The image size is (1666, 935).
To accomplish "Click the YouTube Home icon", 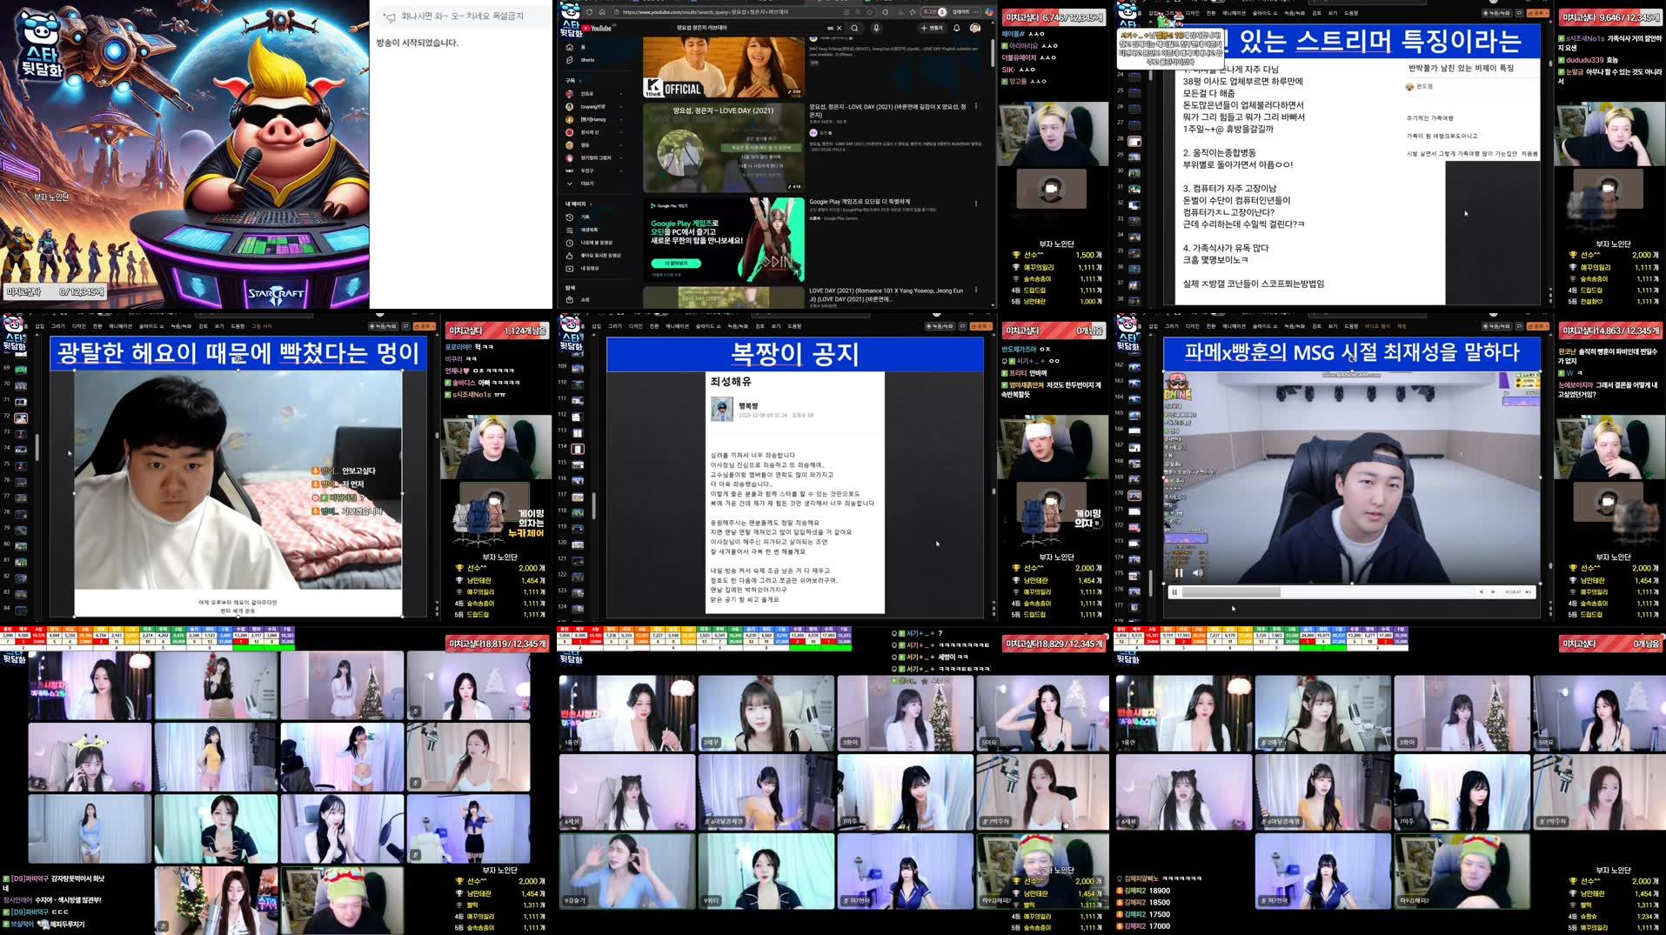I will [x=568, y=47].
